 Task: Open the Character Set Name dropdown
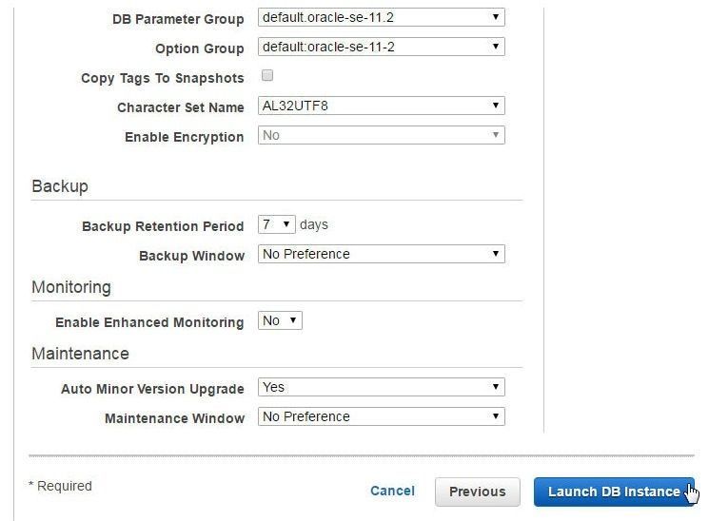[x=382, y=106]
